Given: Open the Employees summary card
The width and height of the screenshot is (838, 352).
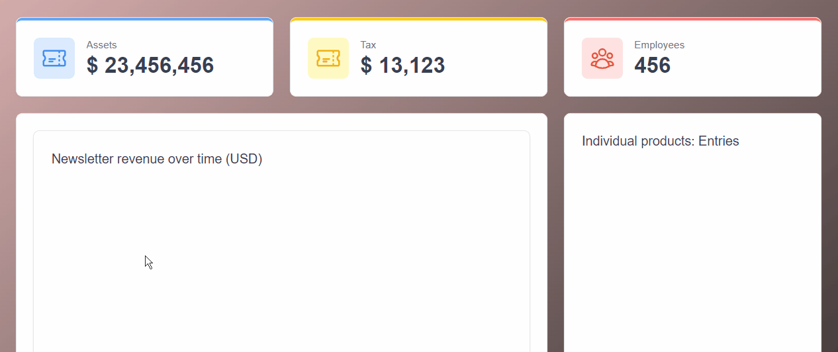Looking at the screenshot, I should 692,57.
